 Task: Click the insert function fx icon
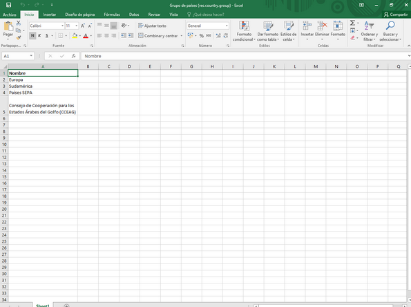tap(74, 56)
